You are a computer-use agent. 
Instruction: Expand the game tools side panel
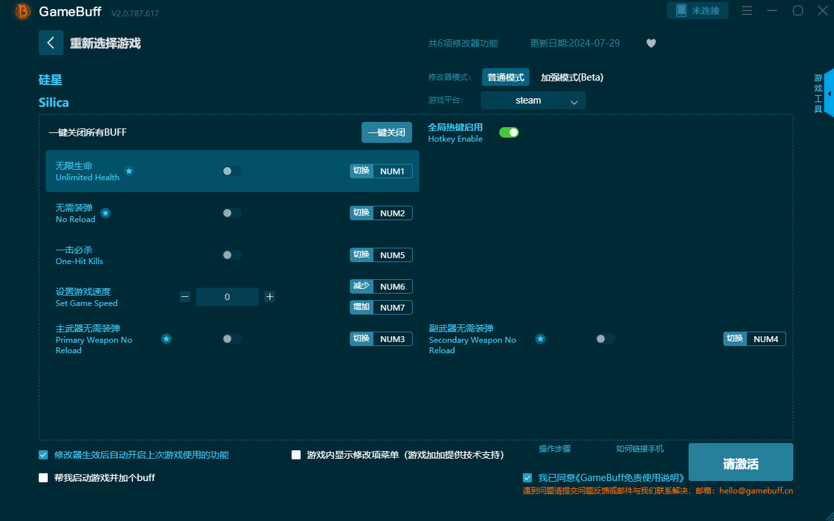[x=829, y=94]
